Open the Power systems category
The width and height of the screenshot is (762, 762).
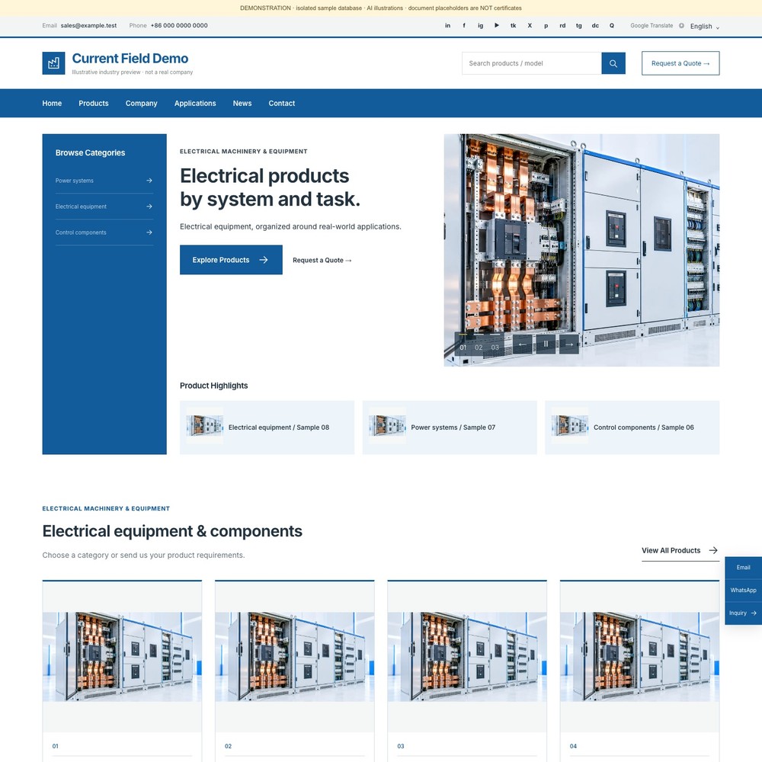(104, 181)
